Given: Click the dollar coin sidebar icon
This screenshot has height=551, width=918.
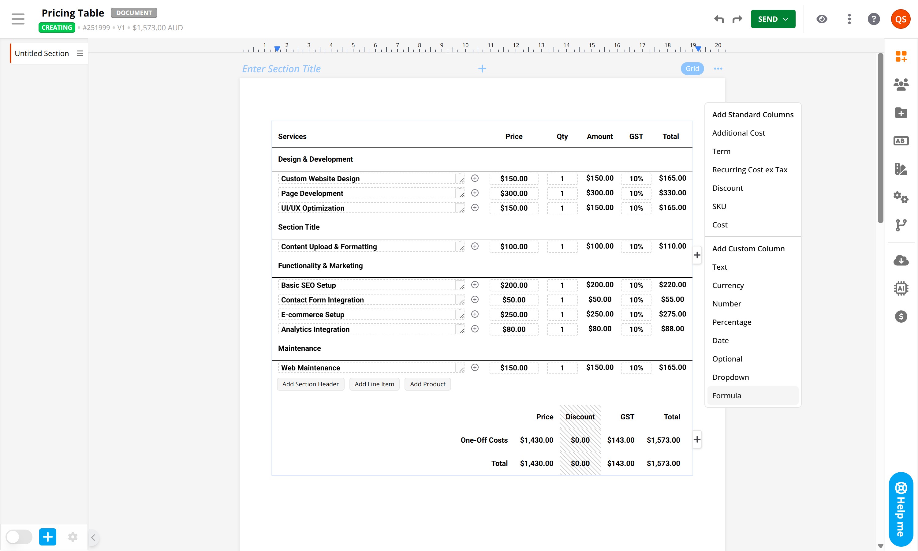Looking at the screenshot, I should click(901, 316).
